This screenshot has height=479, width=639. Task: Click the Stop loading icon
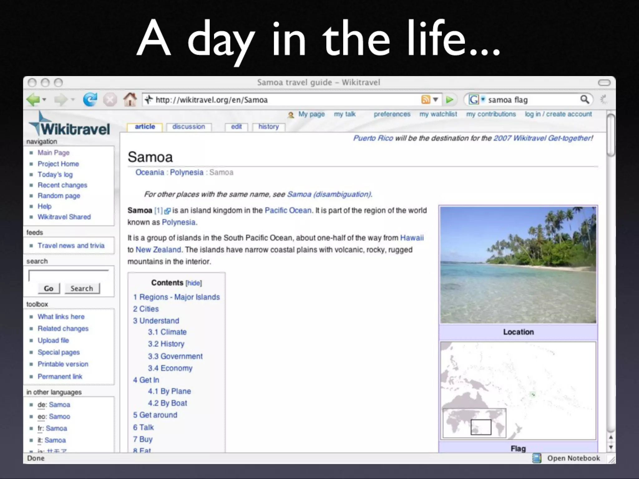click(x=110, y=100)
